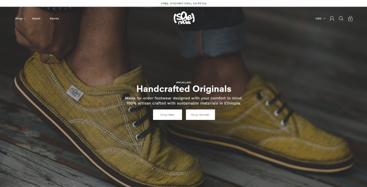367x187 pixels.
Task: Open the Stores page link
Action: pos(54,18)
